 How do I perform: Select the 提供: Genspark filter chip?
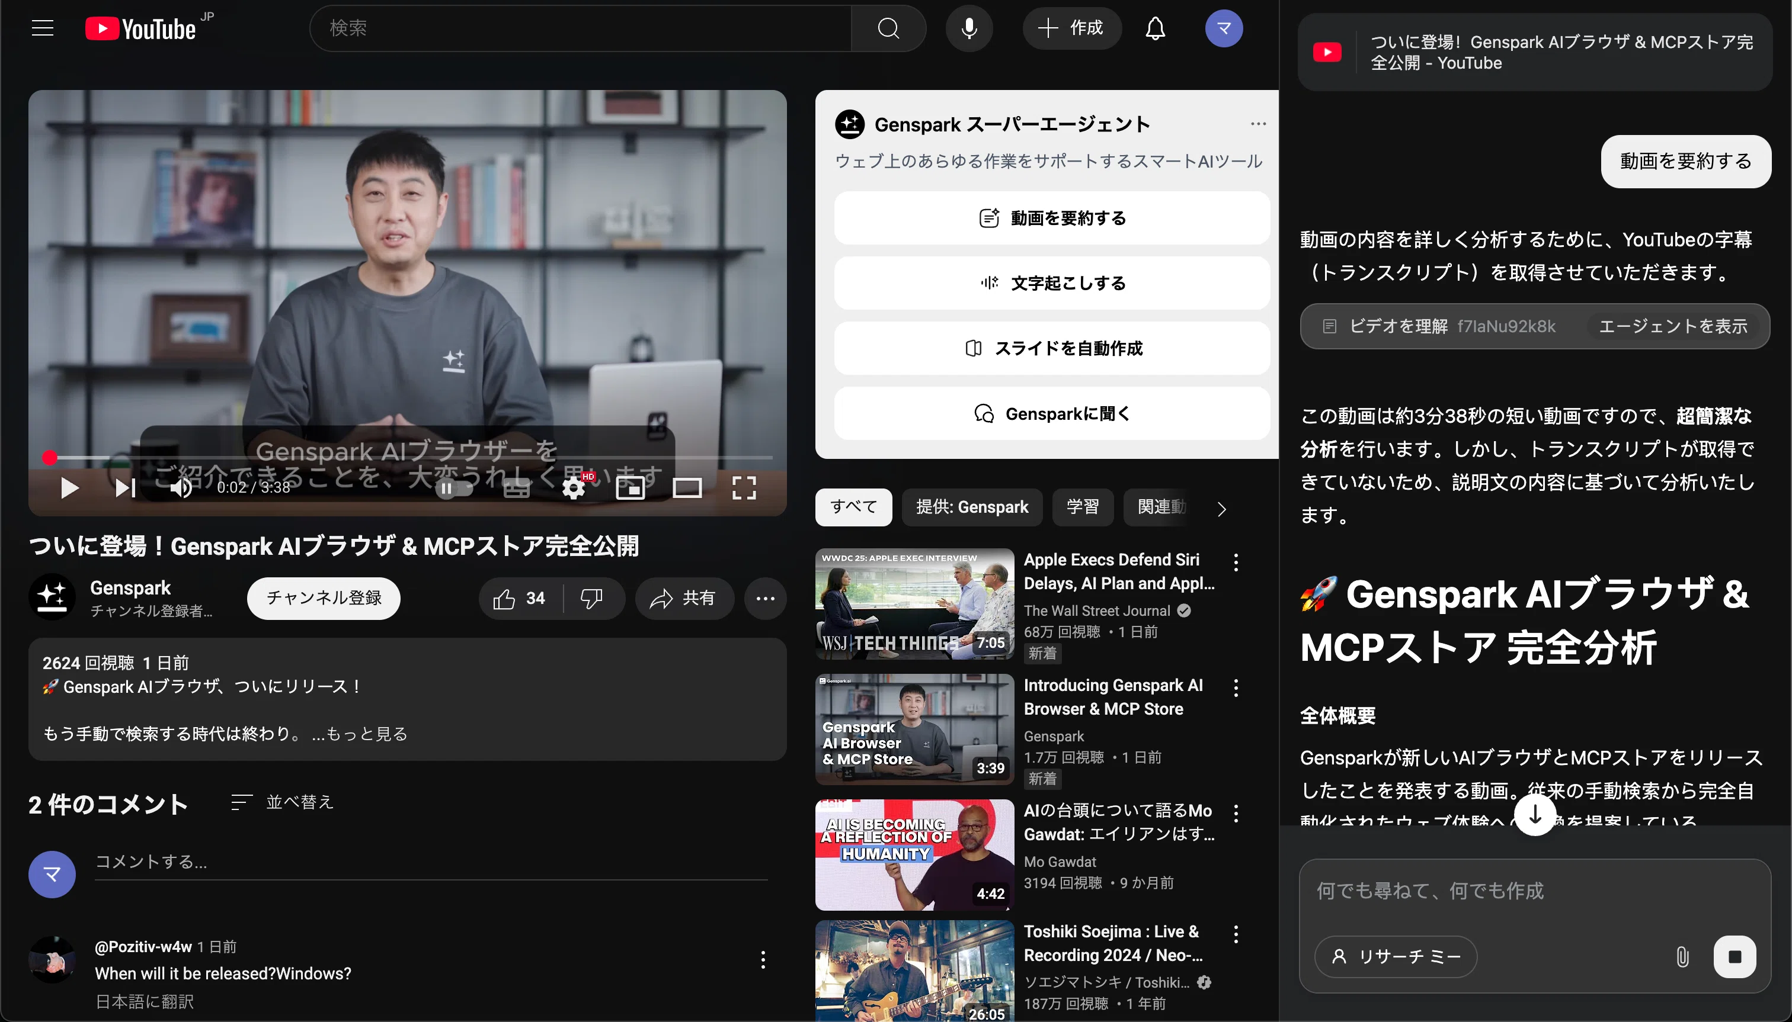[x=972, y=507]
